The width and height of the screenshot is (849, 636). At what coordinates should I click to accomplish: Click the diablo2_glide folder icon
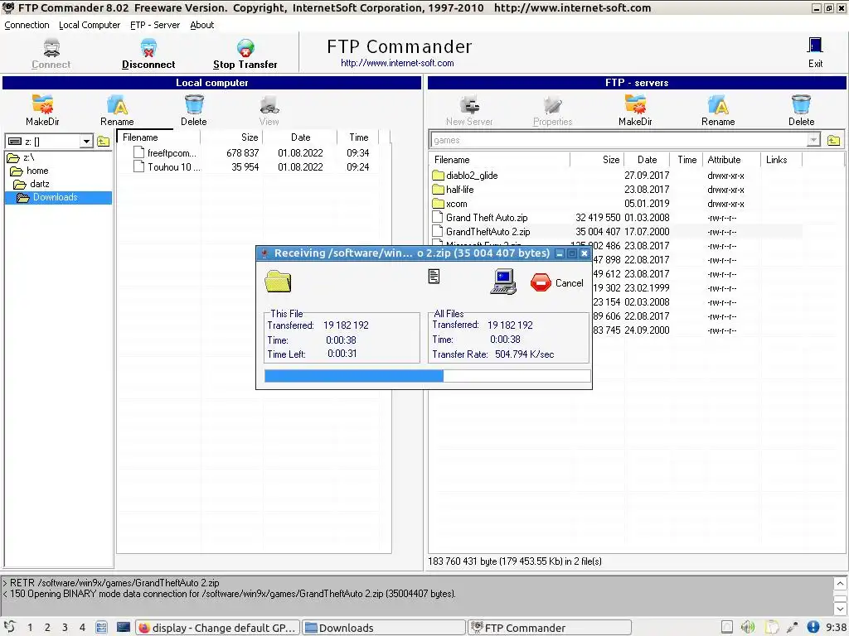coord(438,176)
